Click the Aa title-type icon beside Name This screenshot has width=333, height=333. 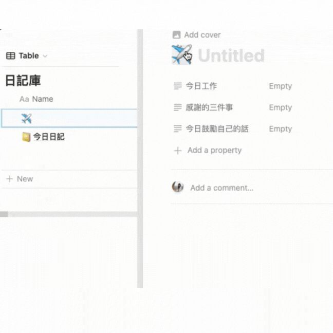coord(24,99)
